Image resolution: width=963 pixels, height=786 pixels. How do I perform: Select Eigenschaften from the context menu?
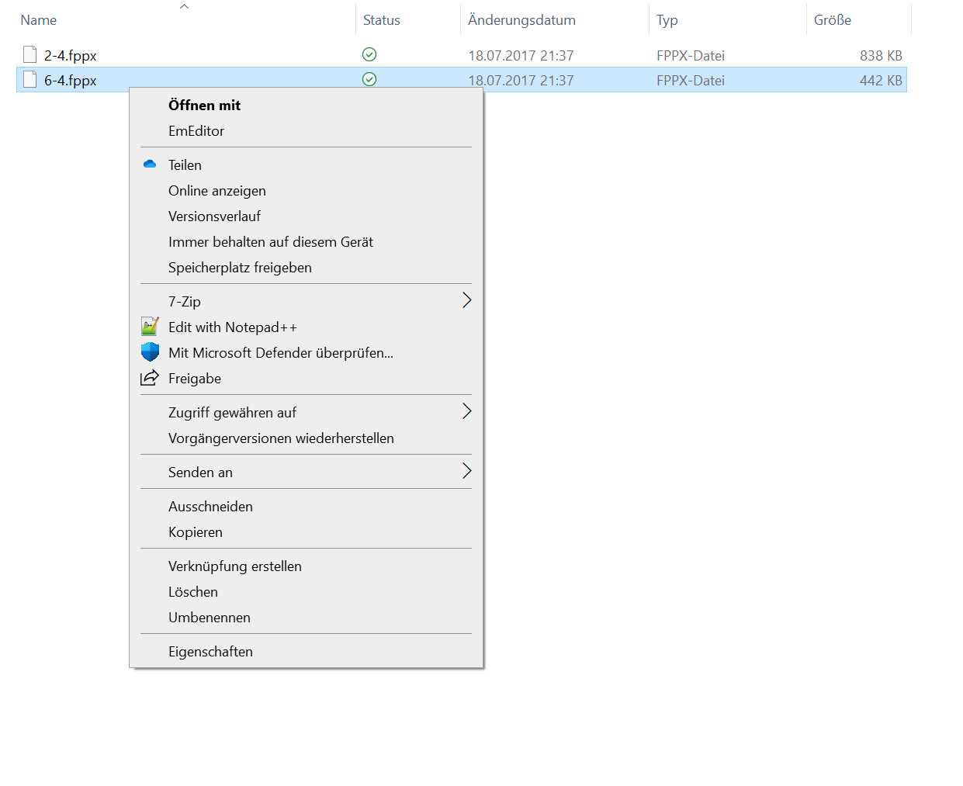pos(210,652)
